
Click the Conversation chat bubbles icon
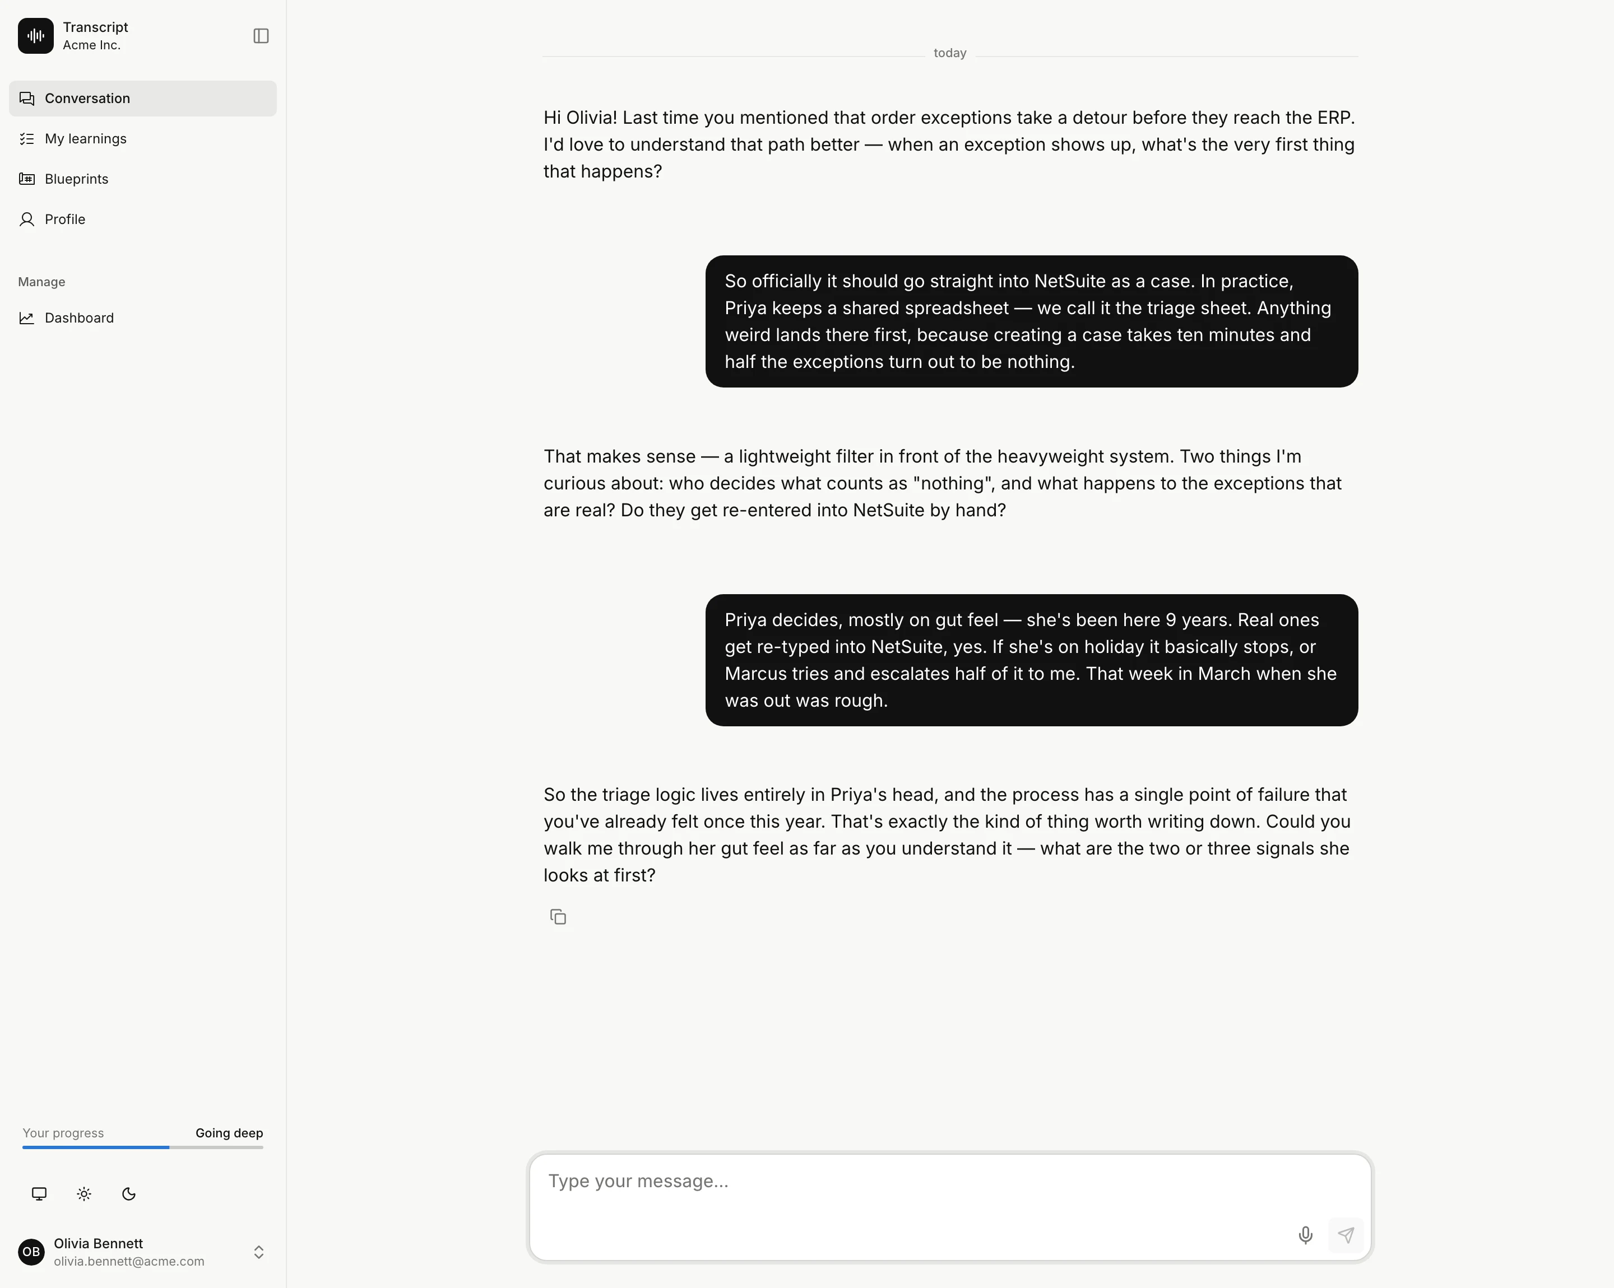pos(27,98)
